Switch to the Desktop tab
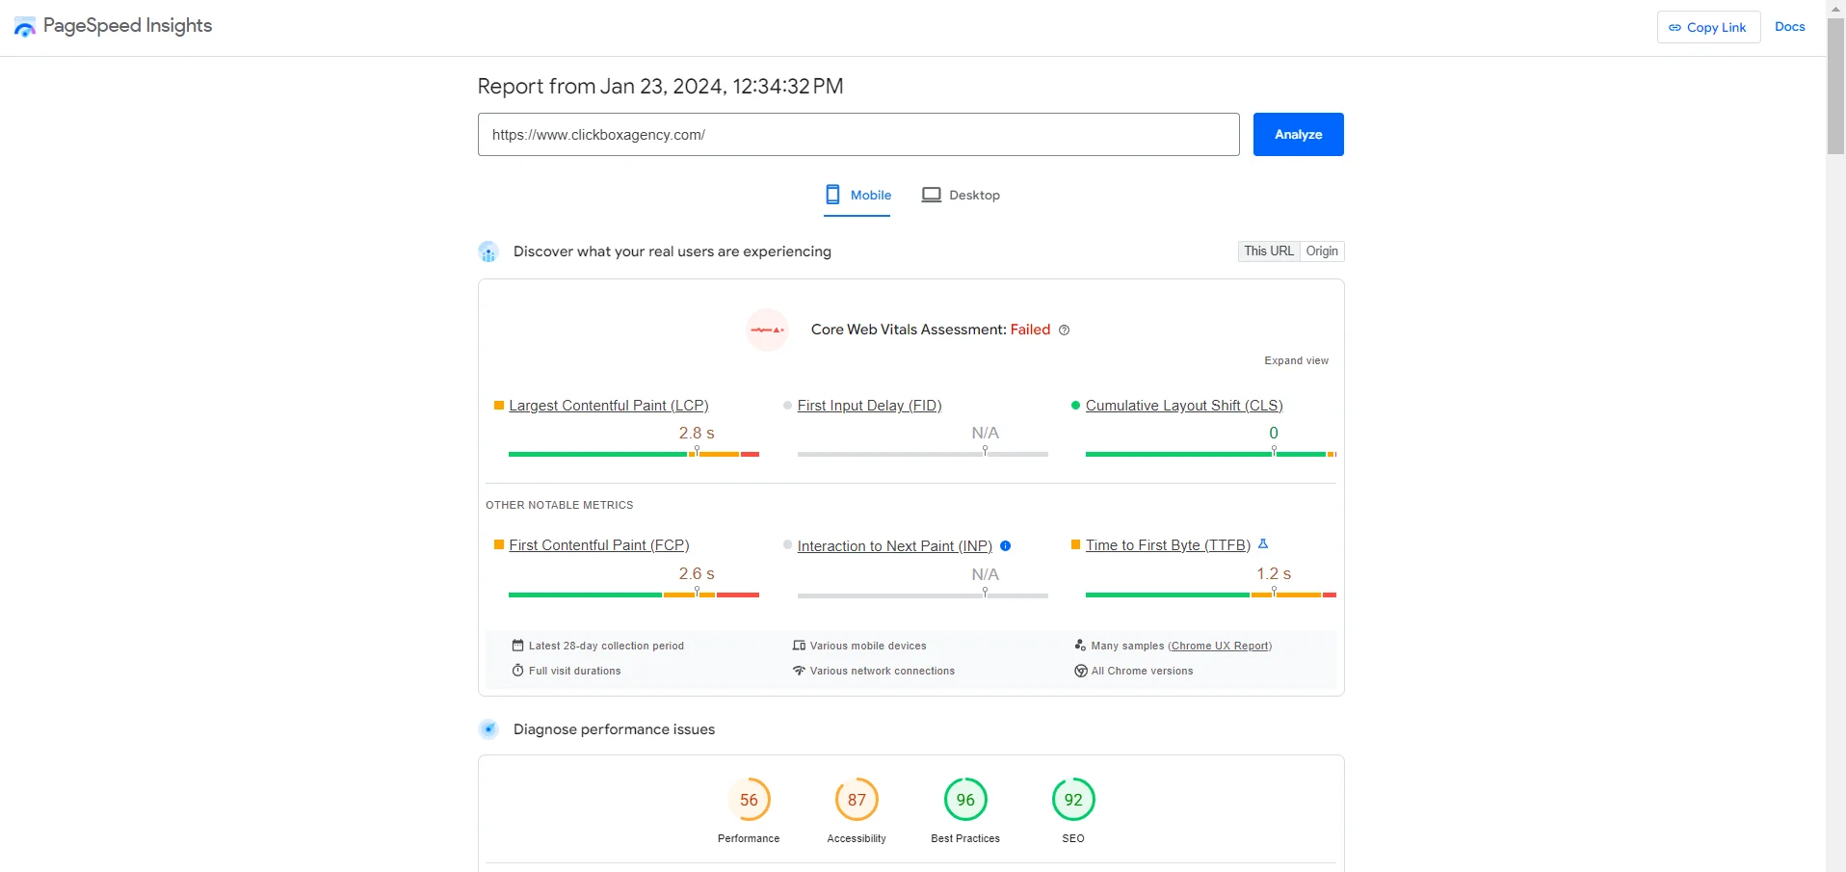The image size is (1846, 872). tap(961, 195)
